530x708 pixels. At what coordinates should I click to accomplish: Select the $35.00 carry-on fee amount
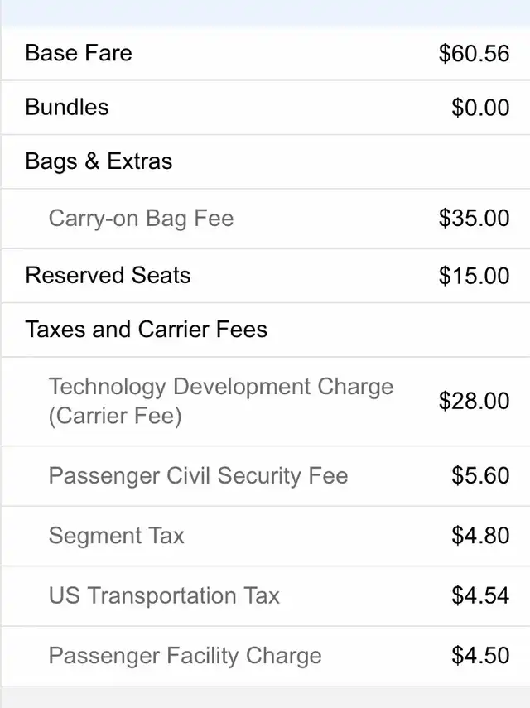coord(474,219)
